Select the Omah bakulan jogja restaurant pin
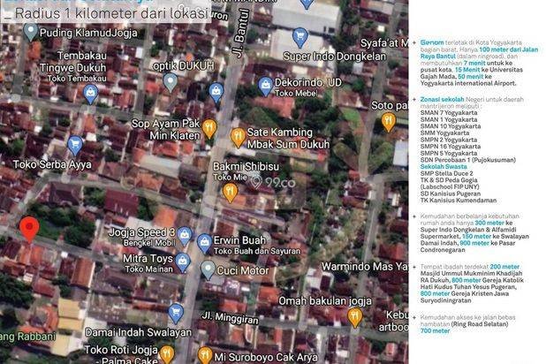 click(x=355, y=317)
